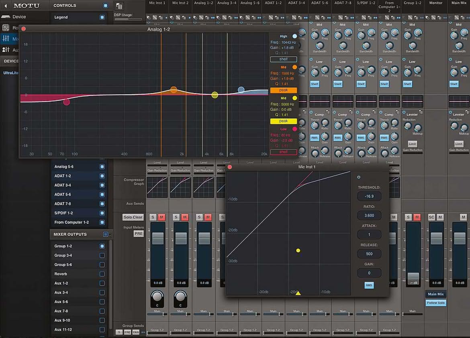
Task: Toggle the Follow Solo button
Action: coord(436,303)
